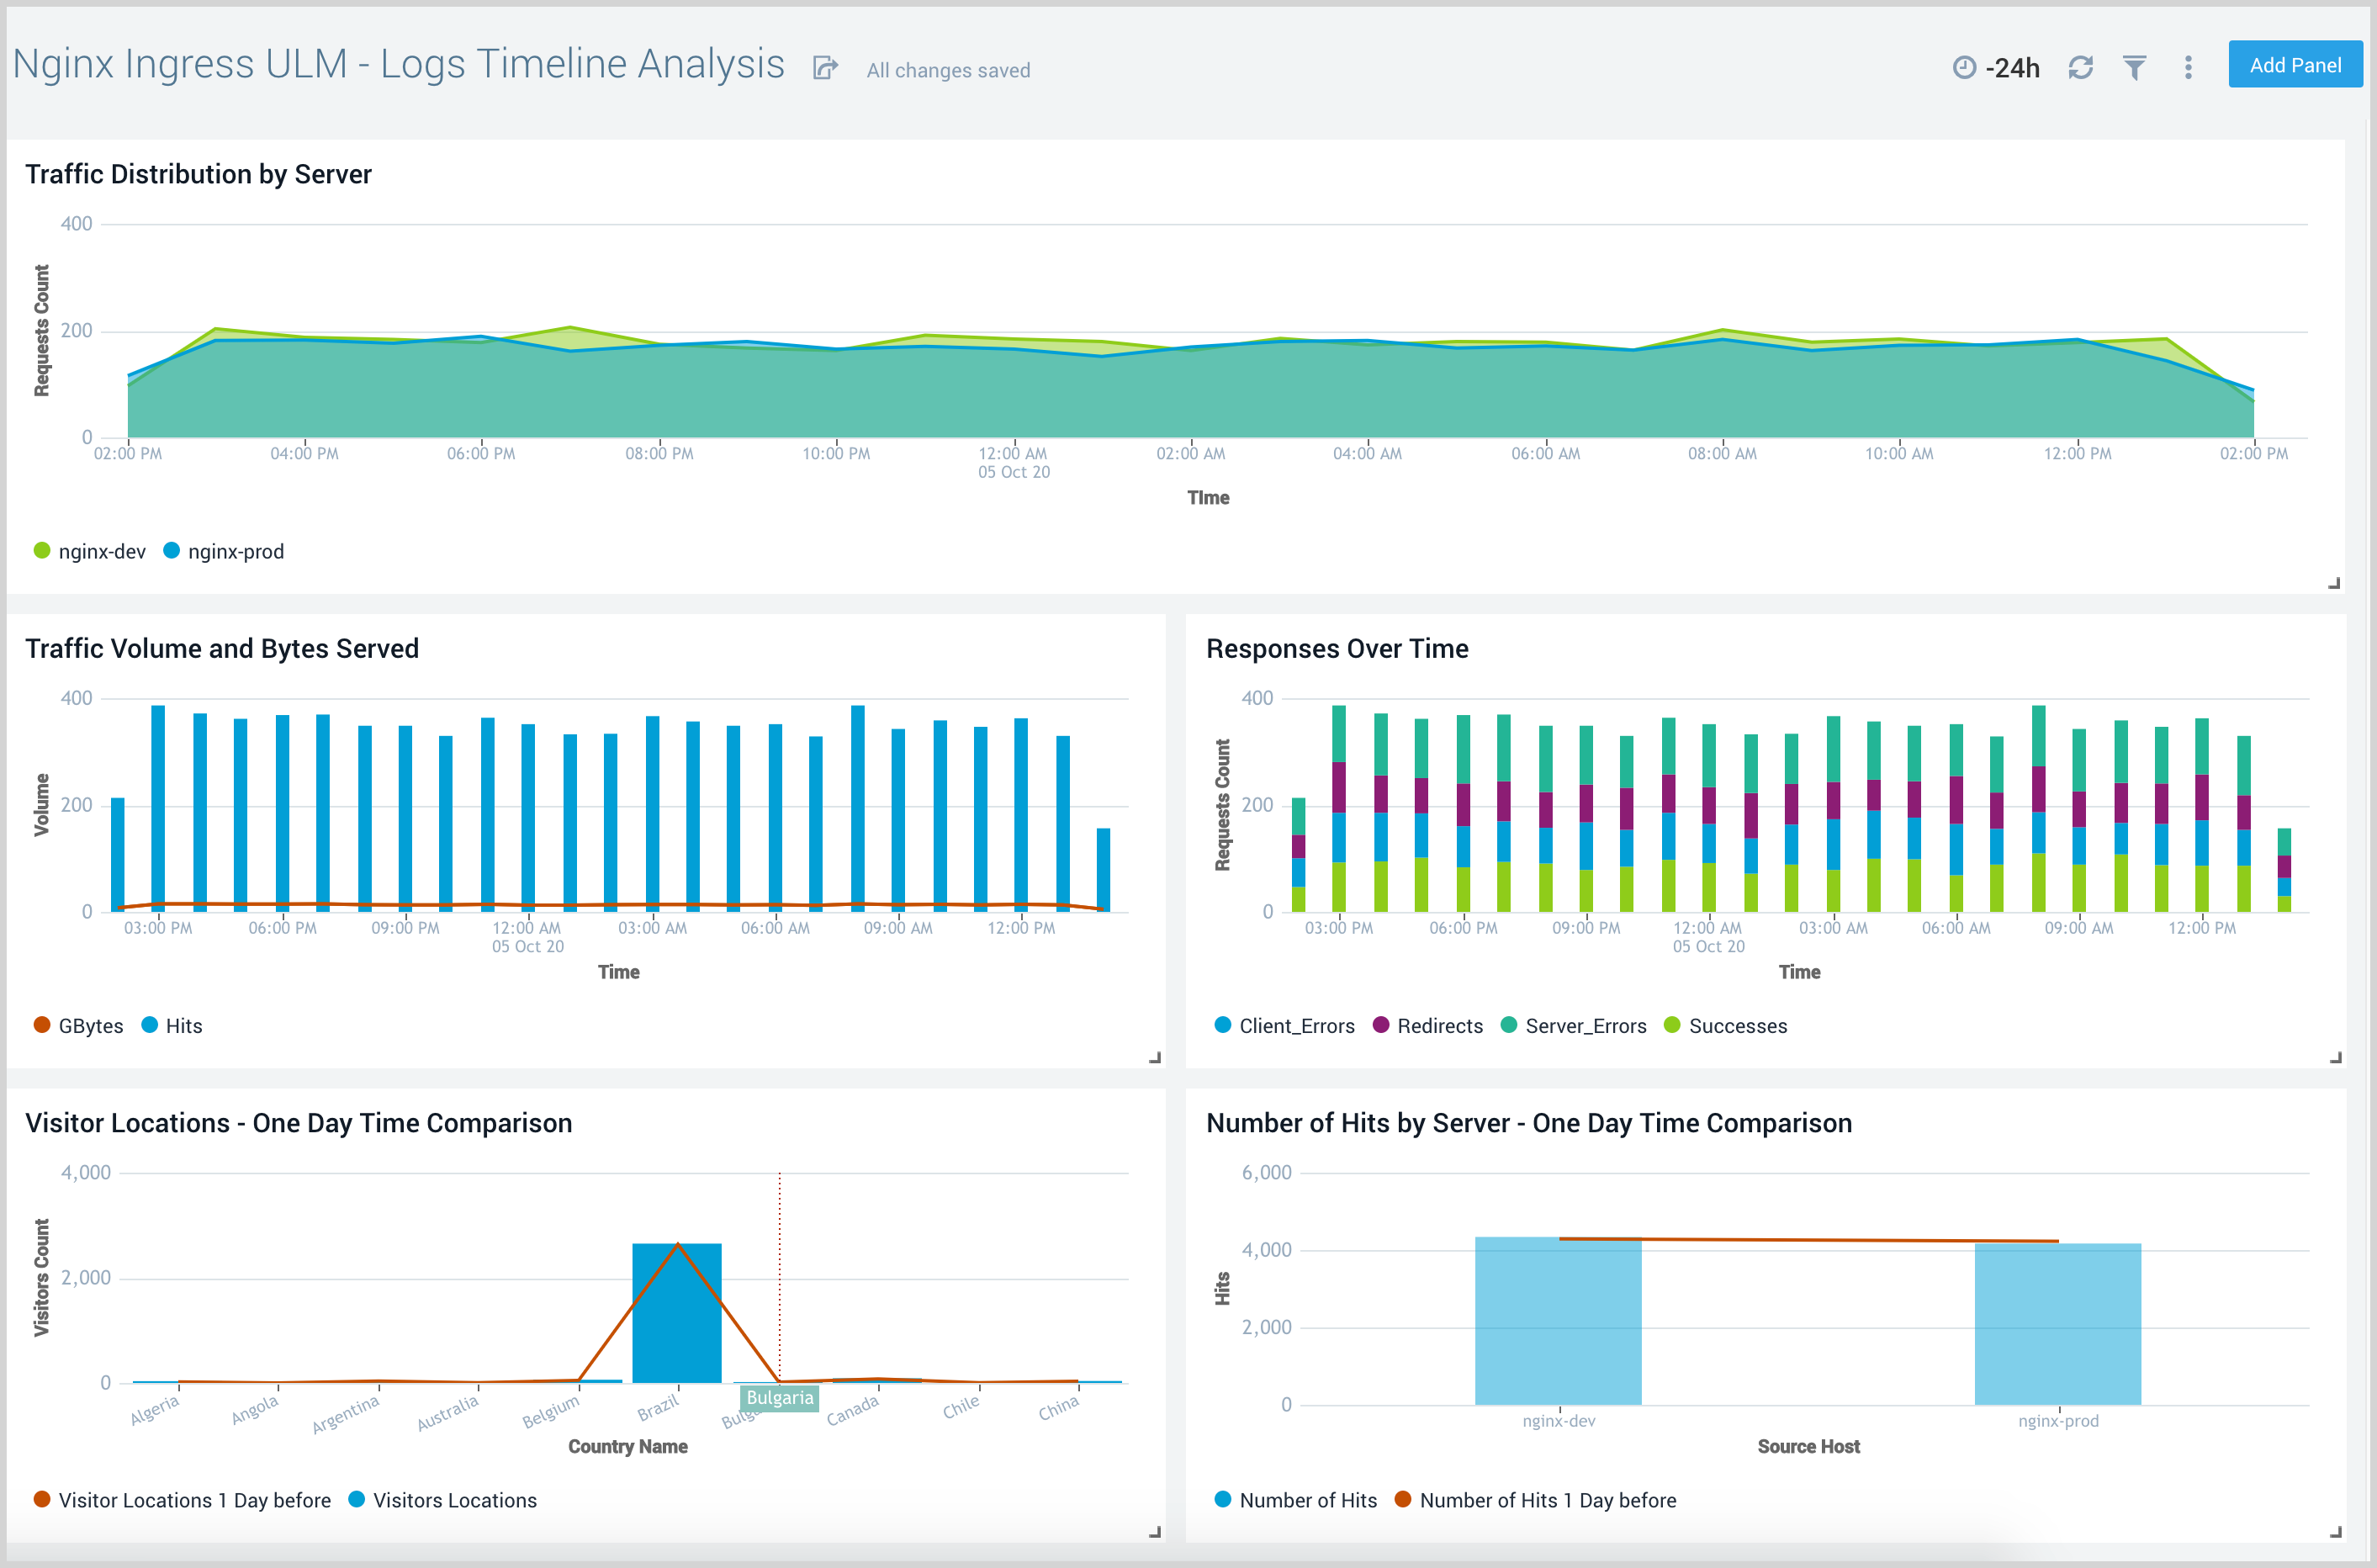
Task: Toggle nginx-prod series in Traffic Distribution legend
Action: (224, 551)
